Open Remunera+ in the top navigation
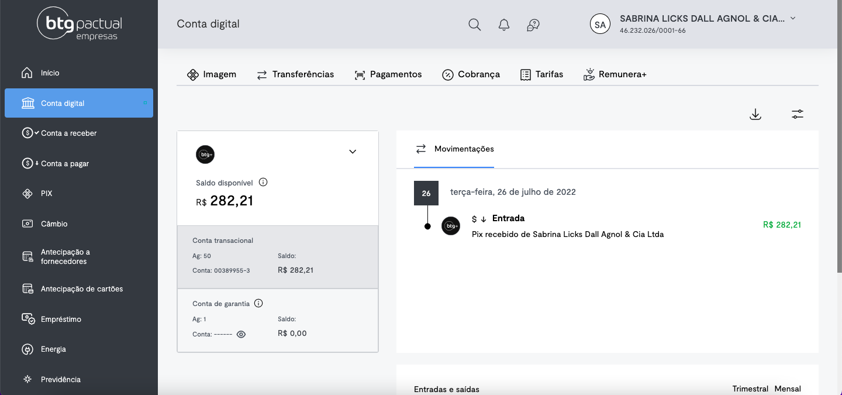 click(x=615, y=74)
